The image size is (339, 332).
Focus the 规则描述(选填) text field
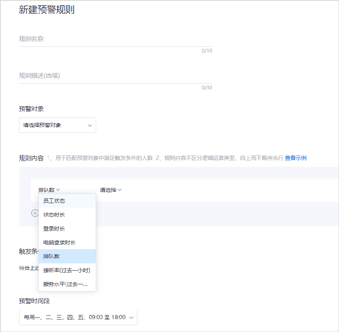(x=115, y=76)
